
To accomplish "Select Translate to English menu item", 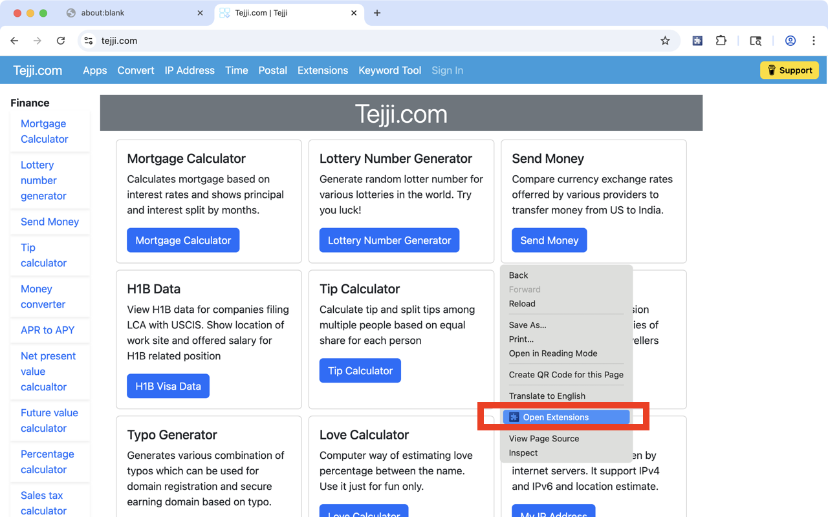I will click(x=566, y=396).
